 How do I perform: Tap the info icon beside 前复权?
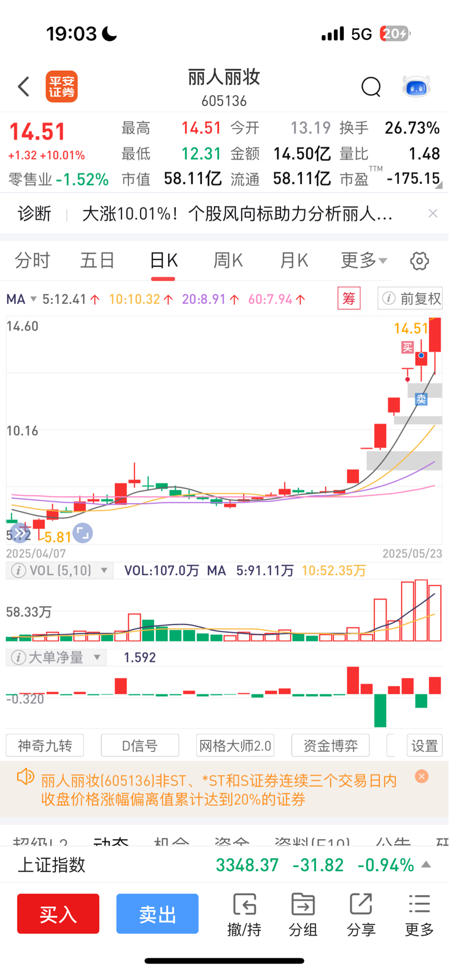point(389,299)
